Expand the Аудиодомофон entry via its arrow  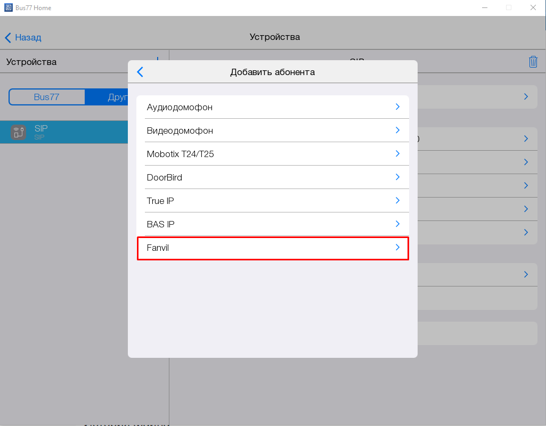click(x=397, y=106)
